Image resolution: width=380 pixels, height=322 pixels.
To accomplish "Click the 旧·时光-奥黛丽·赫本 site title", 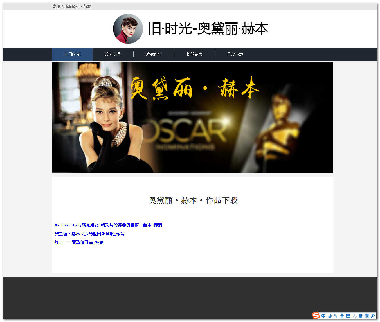I will coord(208,29).
